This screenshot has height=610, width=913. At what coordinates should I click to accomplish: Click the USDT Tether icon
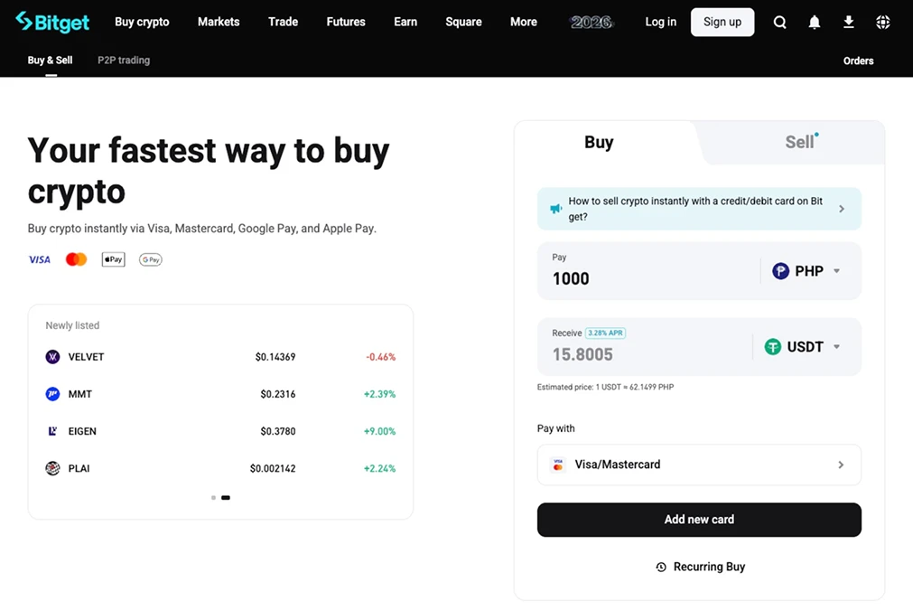coord(772,347)
